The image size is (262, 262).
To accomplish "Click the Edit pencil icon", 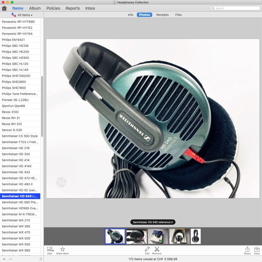I will click(x=147, y=249).
